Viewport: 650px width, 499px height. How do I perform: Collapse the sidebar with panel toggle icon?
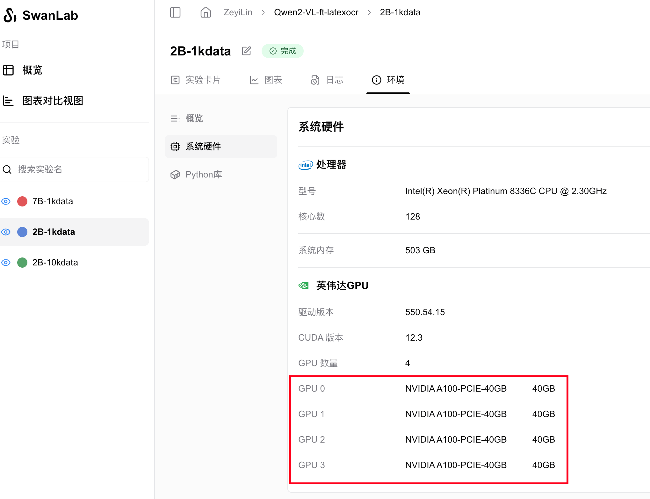coord(175,12)
